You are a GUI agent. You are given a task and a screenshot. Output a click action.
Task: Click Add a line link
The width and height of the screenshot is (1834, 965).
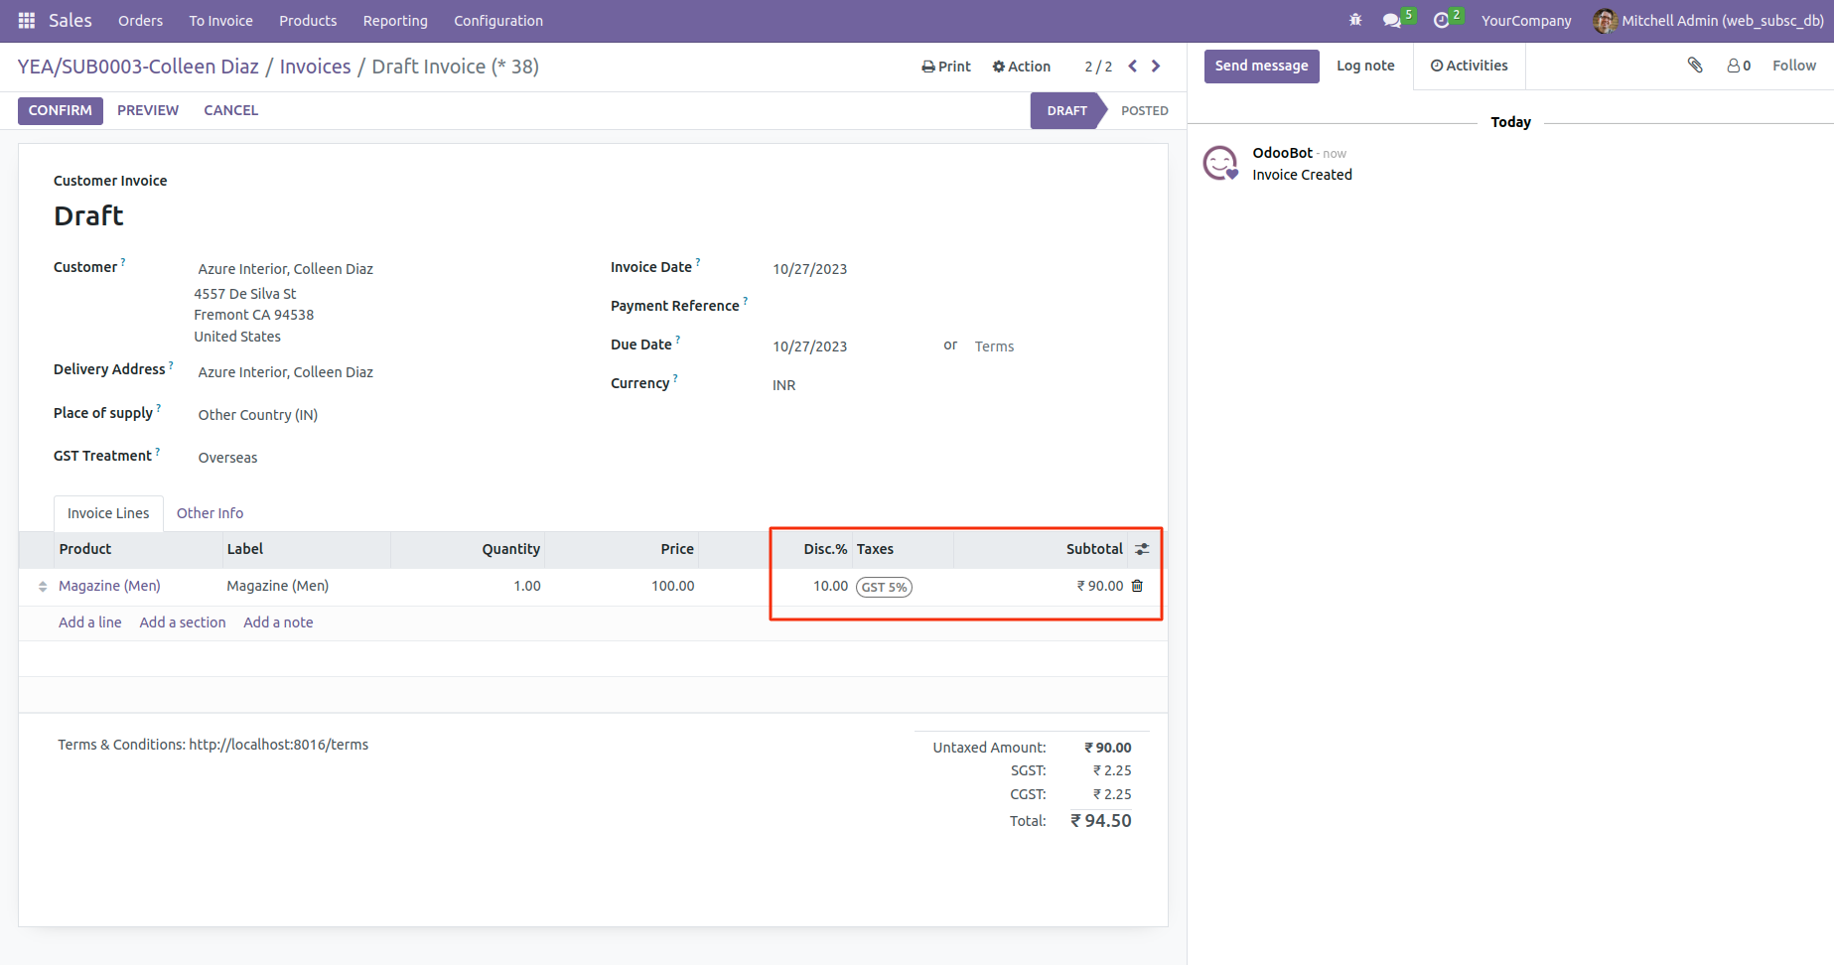tap(89, 622)
